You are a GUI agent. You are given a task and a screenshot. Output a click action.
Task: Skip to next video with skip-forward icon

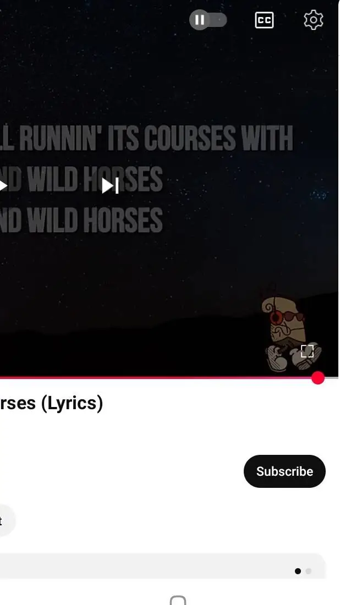coord(110,186)
